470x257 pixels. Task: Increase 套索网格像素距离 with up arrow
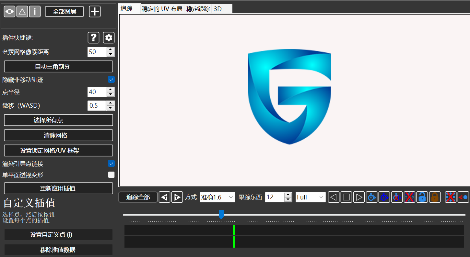click(x=111, y=49)
